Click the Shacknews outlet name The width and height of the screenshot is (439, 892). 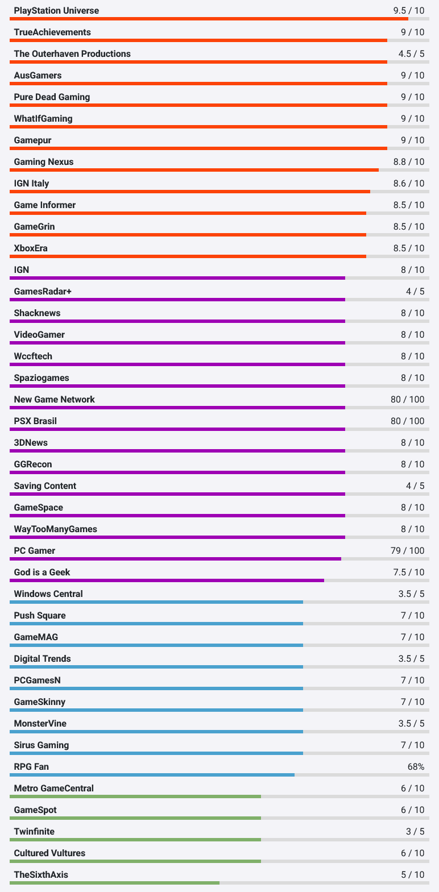click(x=37, y=313)
